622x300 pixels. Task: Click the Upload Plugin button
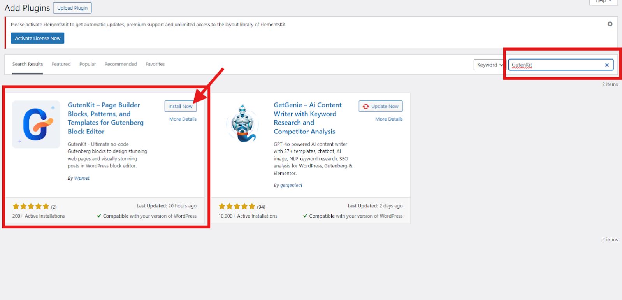coord(72,8)
